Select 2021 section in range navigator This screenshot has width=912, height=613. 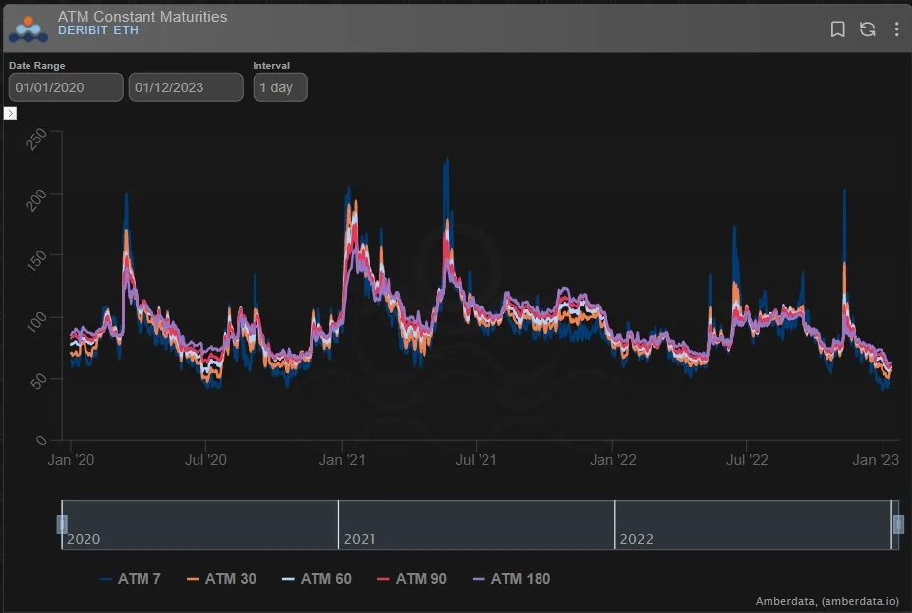click(477, 525)
